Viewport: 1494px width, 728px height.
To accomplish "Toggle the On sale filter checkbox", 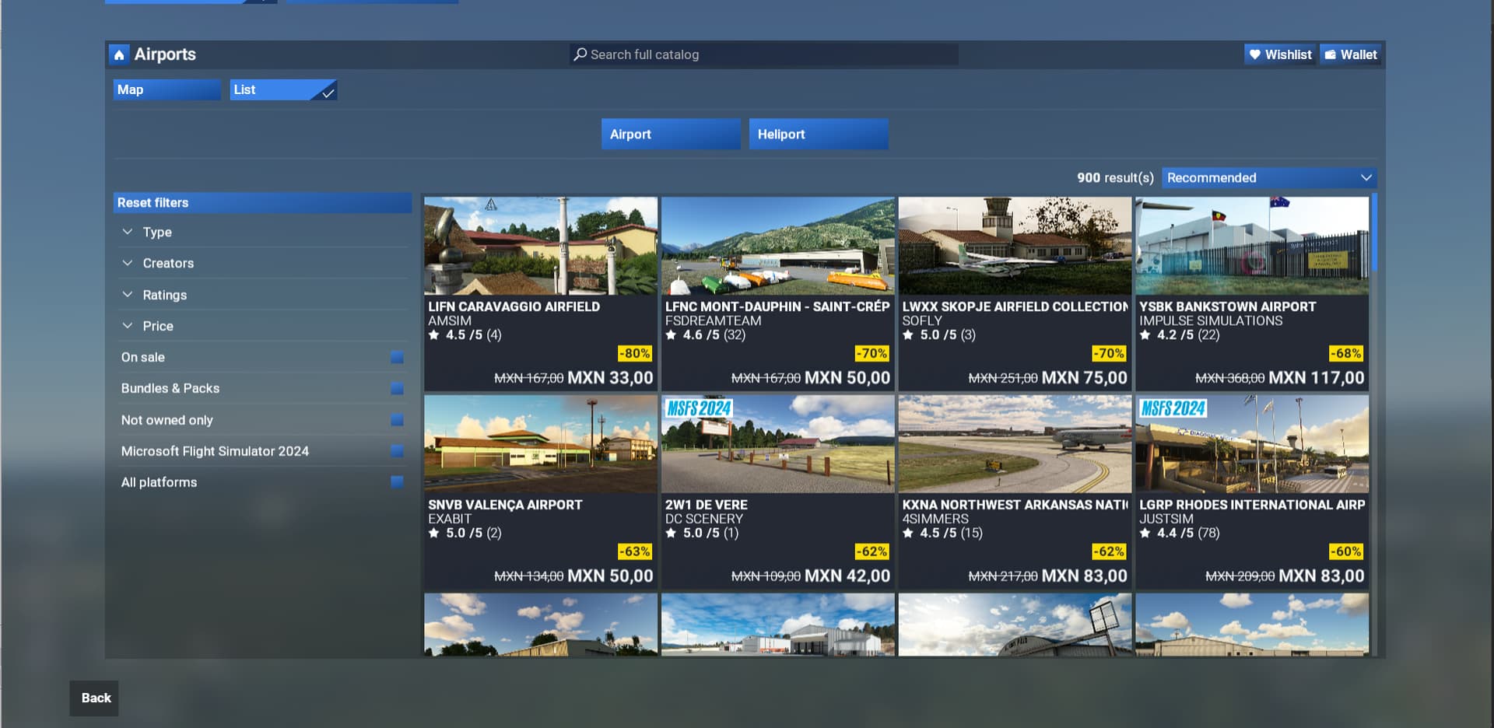I will tap(397, 358).
